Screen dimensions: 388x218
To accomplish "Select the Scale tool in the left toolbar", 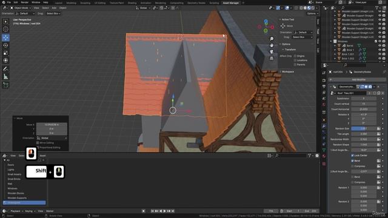I will pos(5,53).
